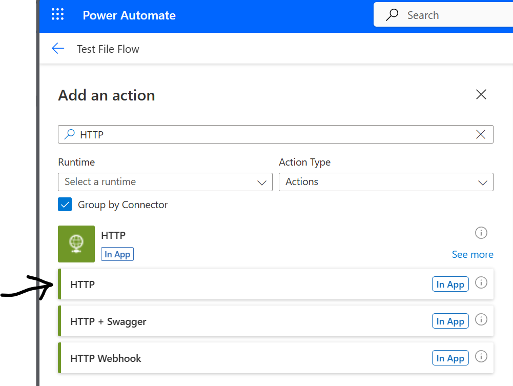The width and height of the screenshot is (513, 386).
Task: Open the app launcher grid icon
Action: 57,14
